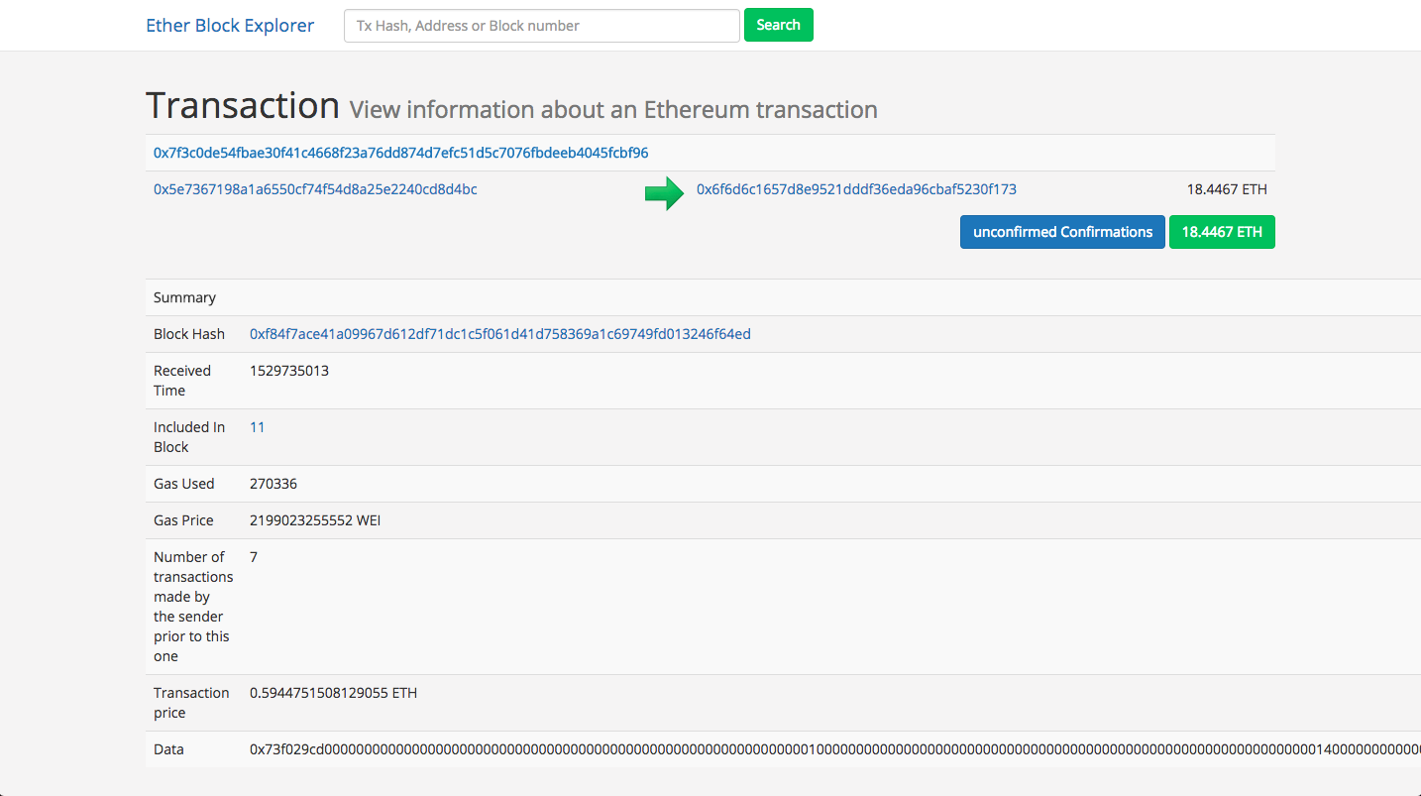
Task: Click the Transaction page heading
Action: (x=243, y=105)
